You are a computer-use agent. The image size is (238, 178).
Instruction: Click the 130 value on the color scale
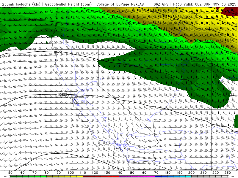(x=107, y=173)
